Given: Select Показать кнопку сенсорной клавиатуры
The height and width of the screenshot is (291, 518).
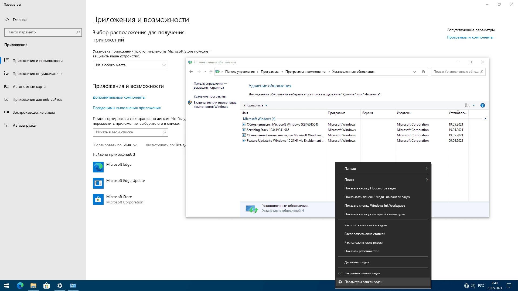Looking at the screenshot, I should (383, 214).
